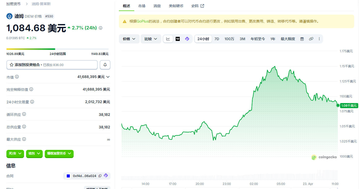Click the warning triangle icon in GoPlus notice
This screenshot has width=359, height=189.
[125, 21]
